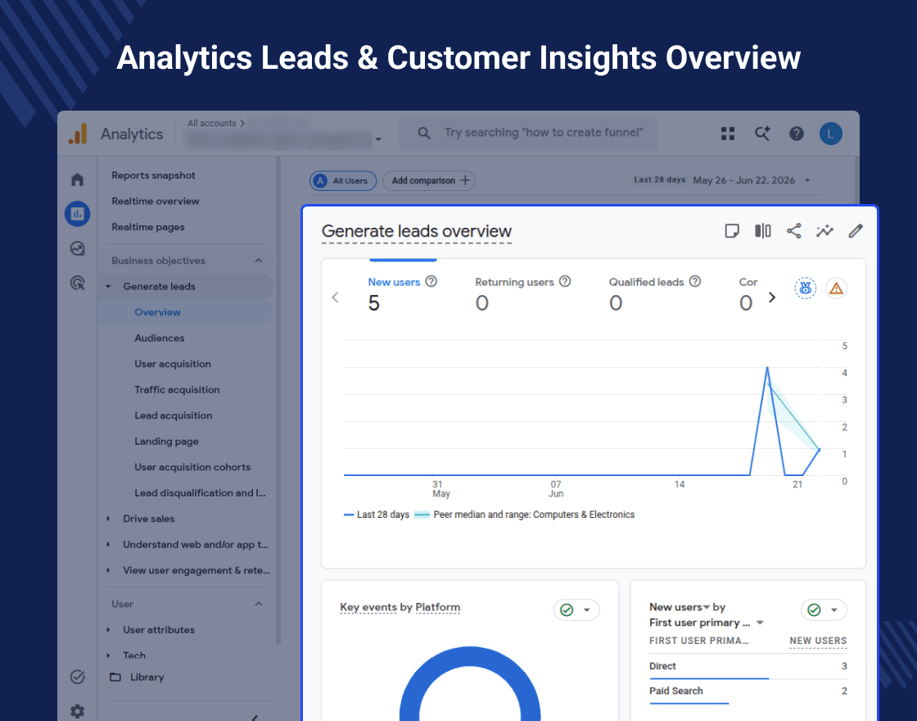The image size is (917, 721).
Task: Click help icon next to Qualified leads
Action: [x=695, y=282]
